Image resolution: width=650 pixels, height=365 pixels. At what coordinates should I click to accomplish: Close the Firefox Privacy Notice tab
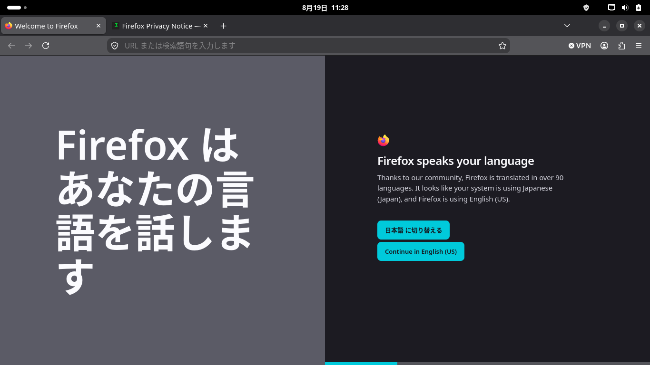[x=206, y=26]
